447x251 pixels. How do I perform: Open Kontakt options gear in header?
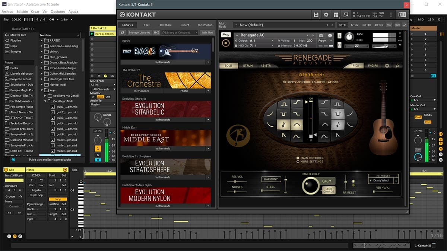point(326,15)
